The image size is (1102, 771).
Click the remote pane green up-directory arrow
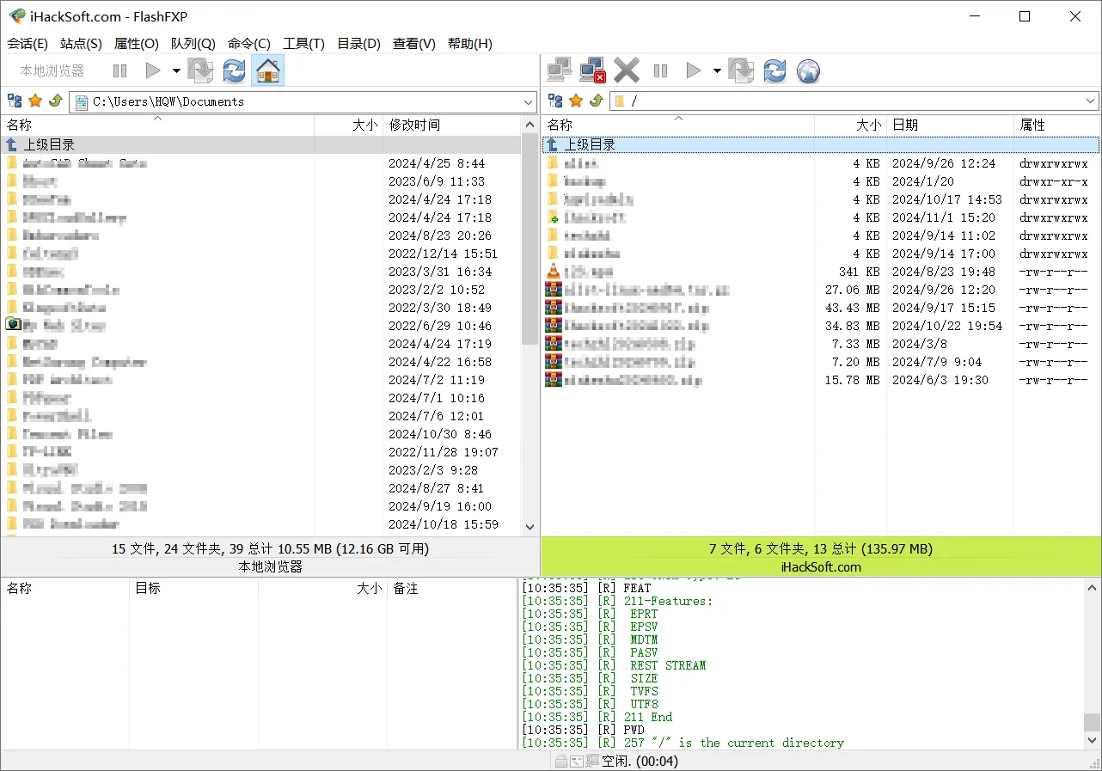coord(597,101)
